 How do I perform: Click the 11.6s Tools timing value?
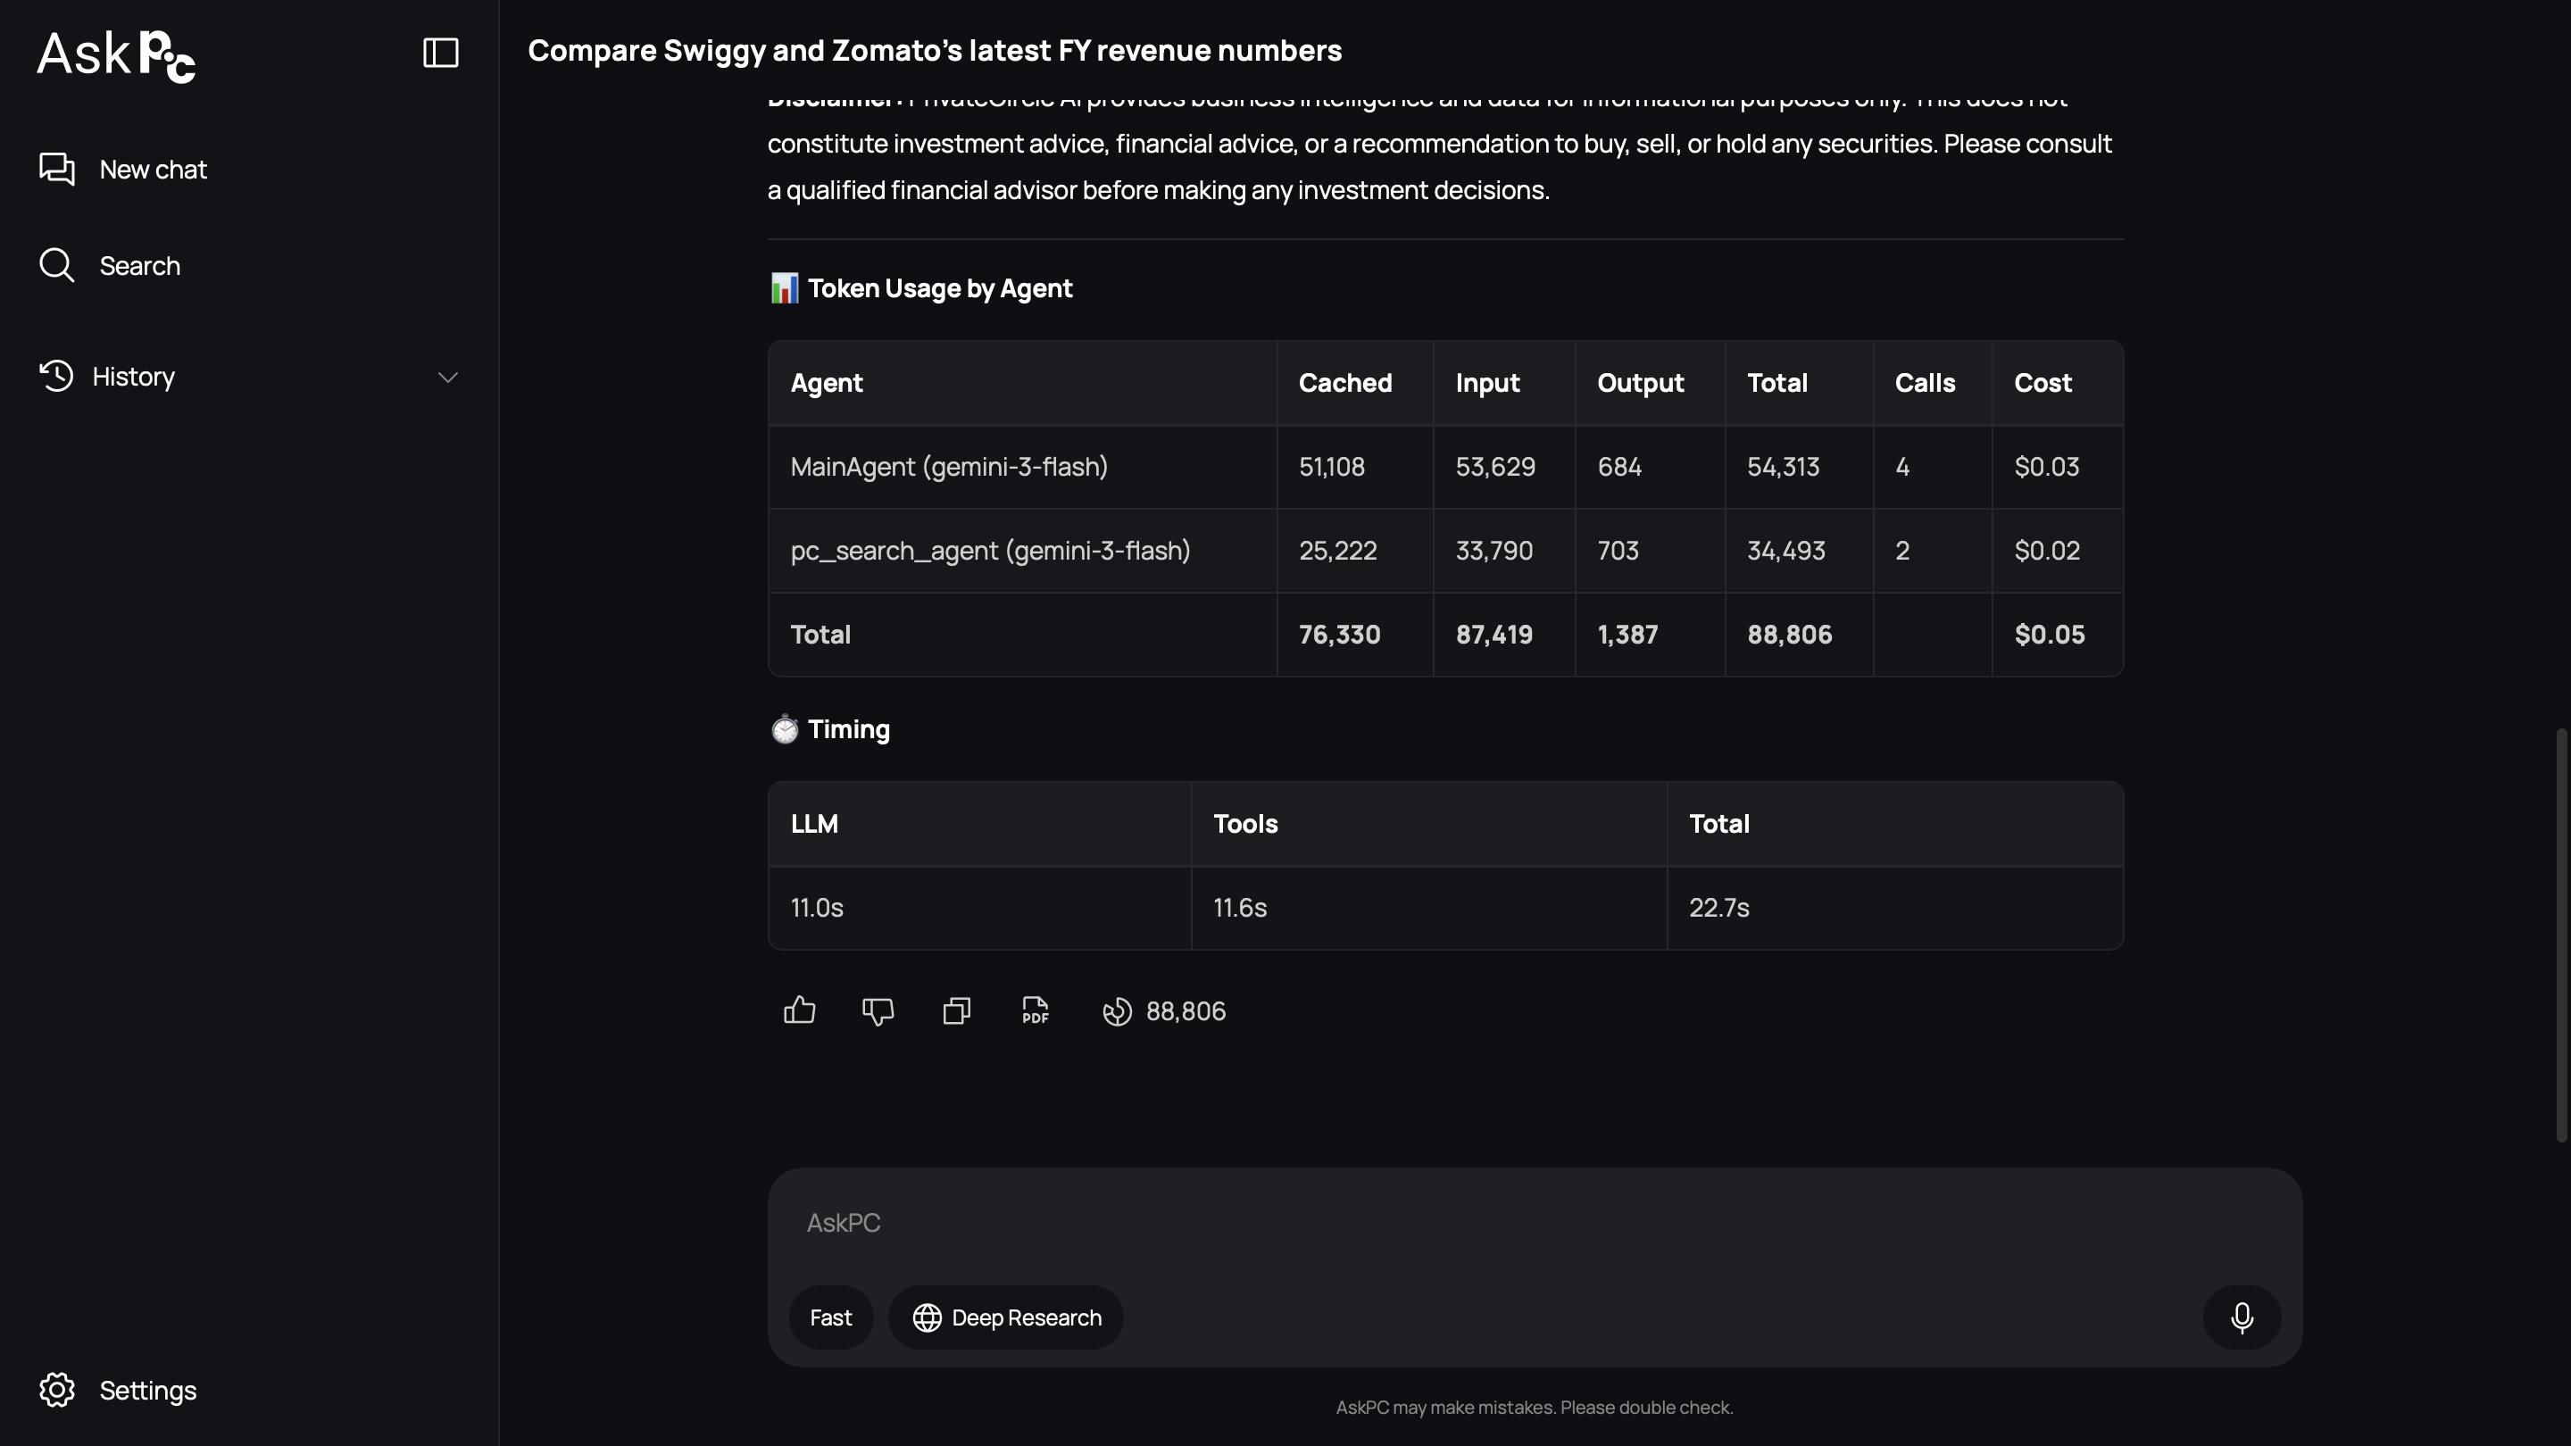[1240, 908]
